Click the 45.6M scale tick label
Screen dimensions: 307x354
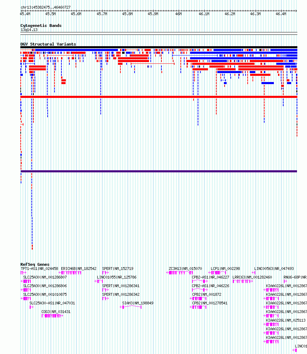[76, 14]
